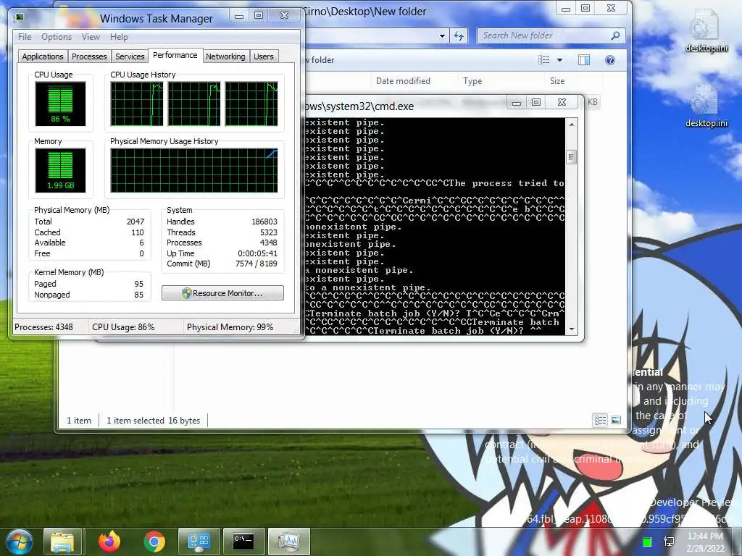Viewport: 742px width, 556px height.
Task: Click the Threads value 5323
Action: 268,232
